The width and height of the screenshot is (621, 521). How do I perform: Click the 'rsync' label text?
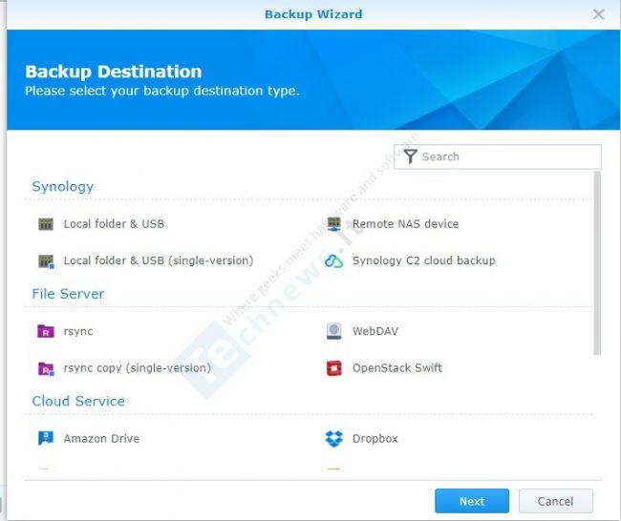(78, 331)
